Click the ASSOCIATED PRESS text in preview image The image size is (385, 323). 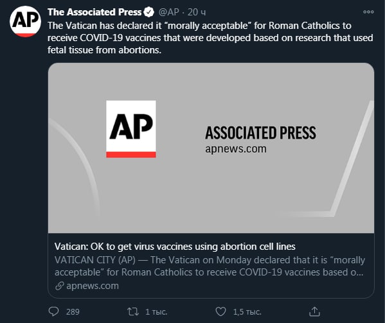click(260, 133)
